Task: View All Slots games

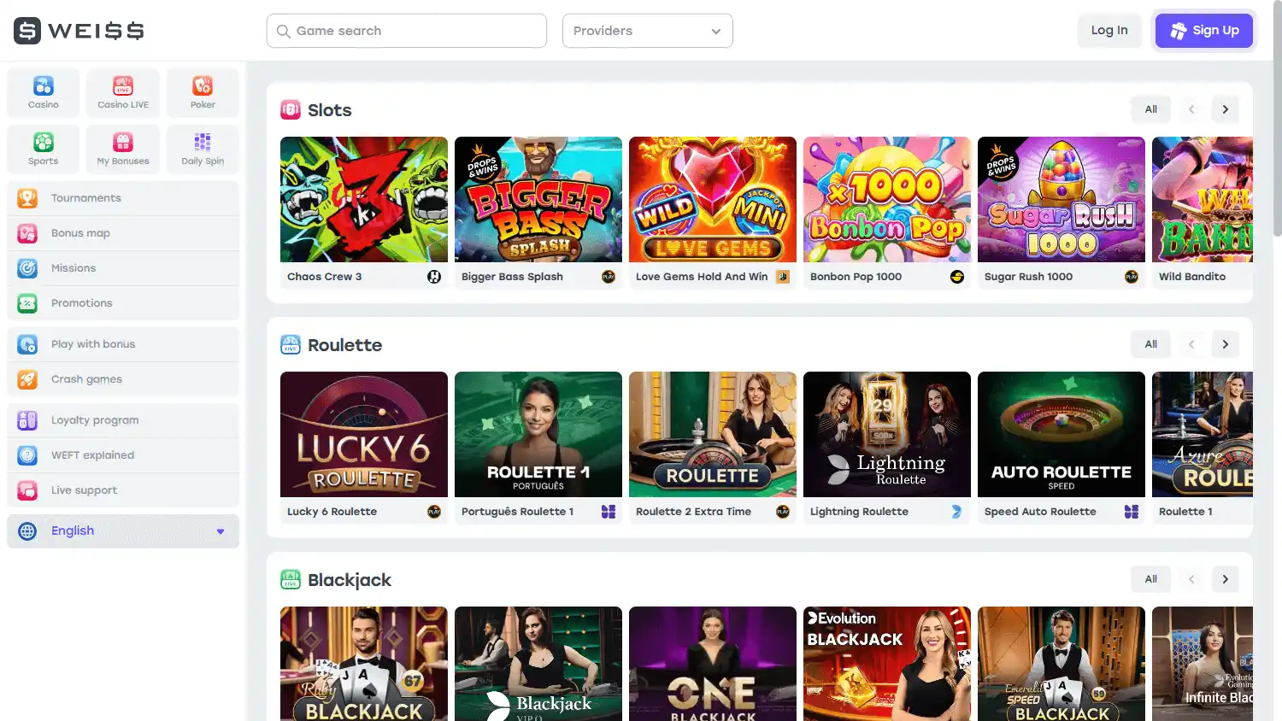Action: click(x=1151, y=109)
